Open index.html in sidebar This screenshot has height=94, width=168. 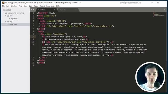pyautogui.click(x=13, y=24)
